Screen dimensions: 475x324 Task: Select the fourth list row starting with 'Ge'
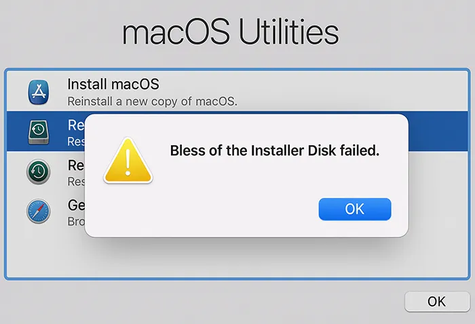[x=438, y=211]
